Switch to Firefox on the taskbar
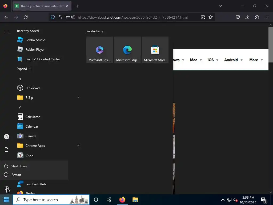Image resolution: width=273 pixels, height=205 pixels. [122, 200]
